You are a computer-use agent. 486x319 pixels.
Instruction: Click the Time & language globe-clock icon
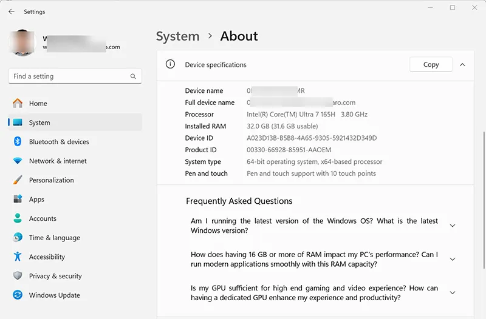[x=18, y=237]
